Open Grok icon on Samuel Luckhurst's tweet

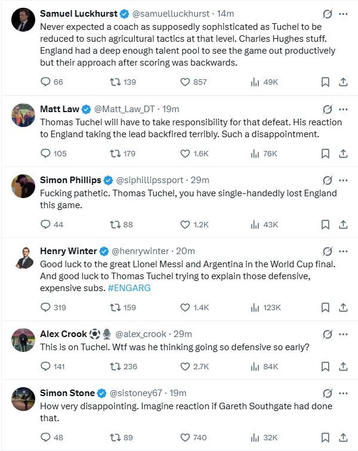pos(327,14)
